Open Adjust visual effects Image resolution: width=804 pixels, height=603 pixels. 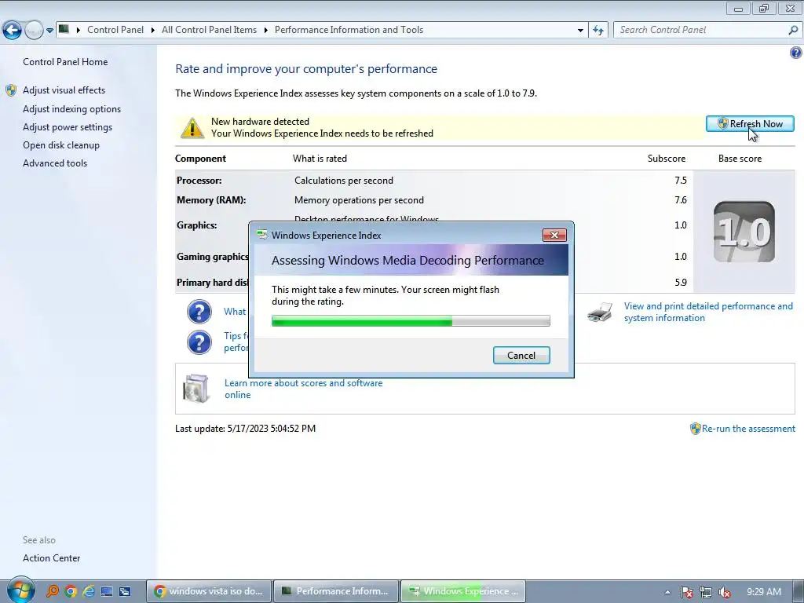tap(64, 90)
